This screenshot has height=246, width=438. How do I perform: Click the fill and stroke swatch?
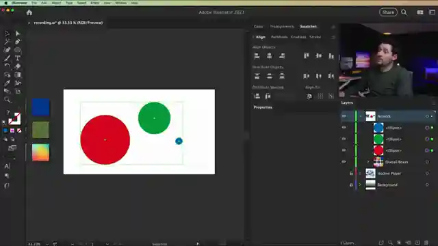[14, 118]
